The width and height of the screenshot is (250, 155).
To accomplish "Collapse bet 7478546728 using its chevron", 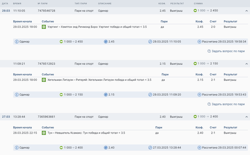I will [246, 11].
